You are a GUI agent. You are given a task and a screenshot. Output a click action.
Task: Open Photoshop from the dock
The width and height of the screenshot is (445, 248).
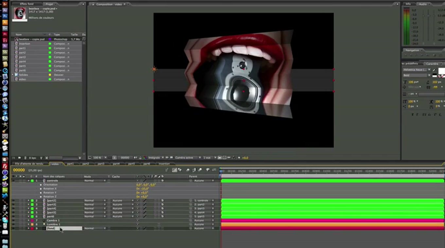click(x=5, y=16)
